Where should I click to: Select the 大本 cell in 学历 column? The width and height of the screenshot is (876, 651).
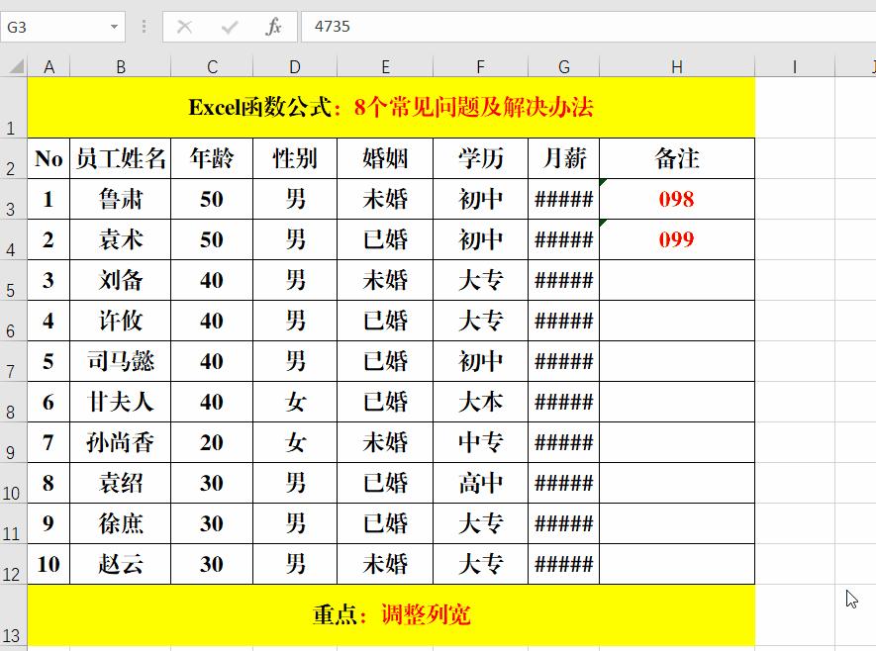pyautogui.click(x=480, y=402)
